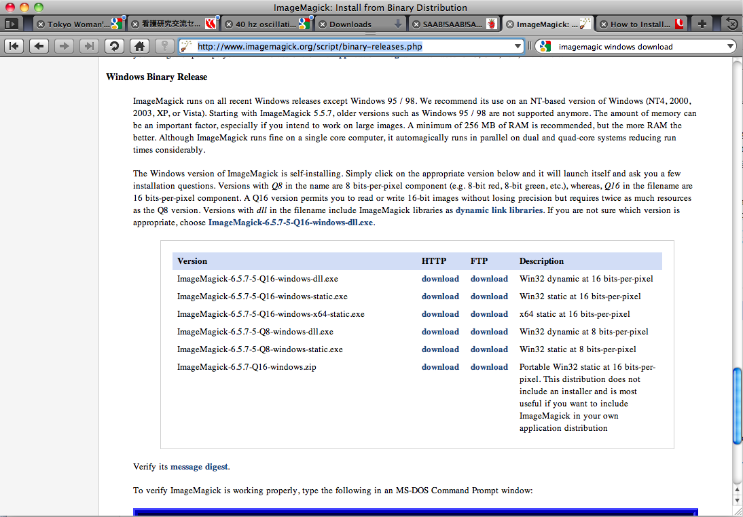This screenshot has height=517, width=743.
Task: Click HTTP download for Q16-windows-x64-static.exe
Action: [x=440, y=314]
